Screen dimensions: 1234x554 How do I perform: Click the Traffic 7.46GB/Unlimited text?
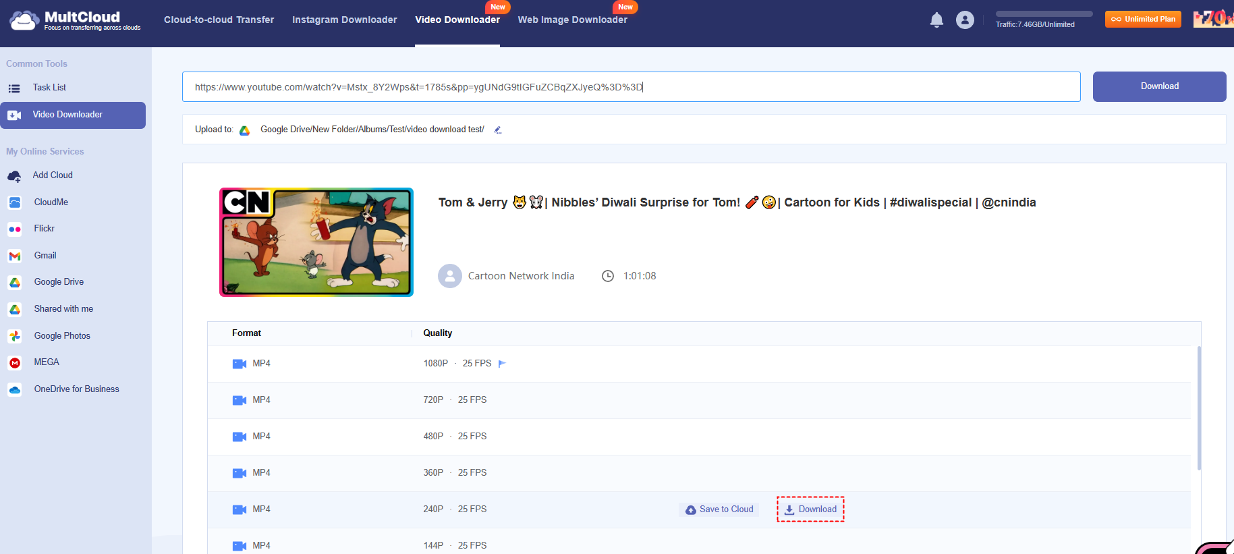(x=1035, y=24)
